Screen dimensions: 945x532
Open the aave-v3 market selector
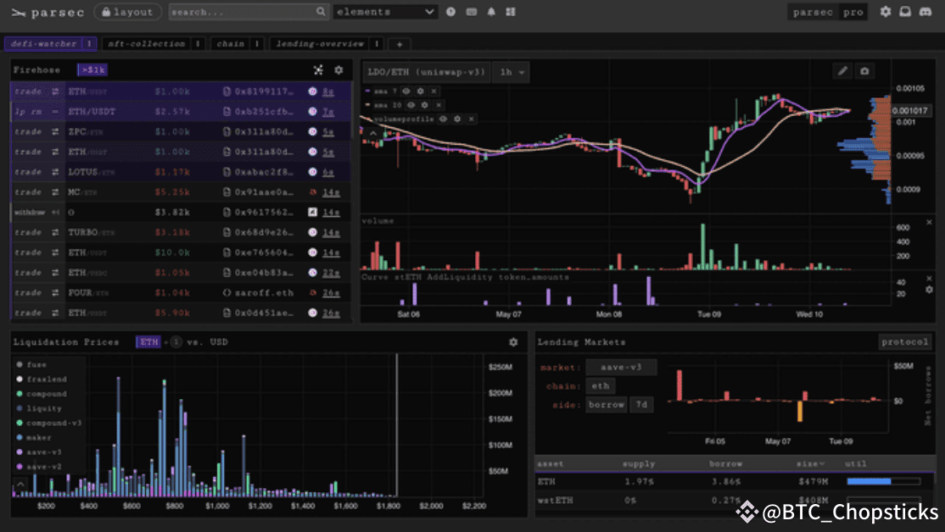(621, 367)
